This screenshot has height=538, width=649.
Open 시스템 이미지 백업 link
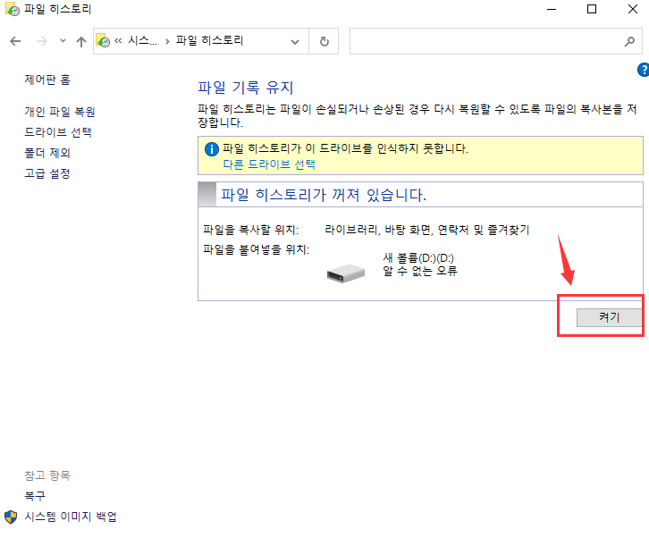tap(71, 516)
